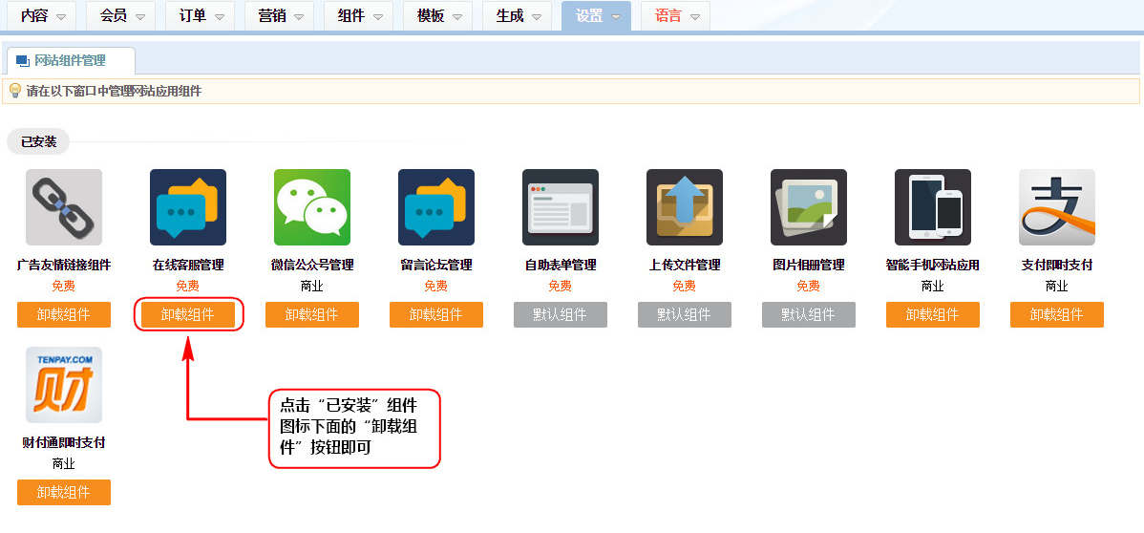Select the 上传文件管理 upload icon
This screenshot has height=533, width=1144.
(685, 207)
